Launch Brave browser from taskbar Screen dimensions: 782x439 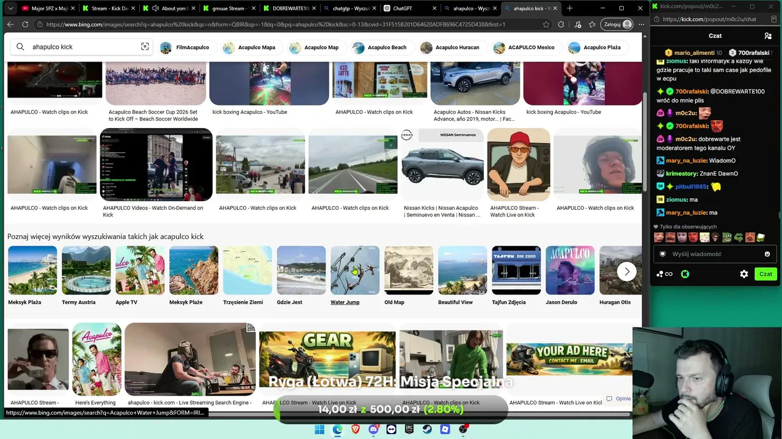pos(356,429)
